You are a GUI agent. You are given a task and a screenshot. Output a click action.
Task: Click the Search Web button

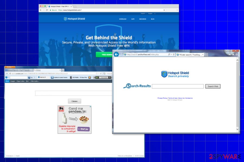pyautogui.click(x=213, y=86)
